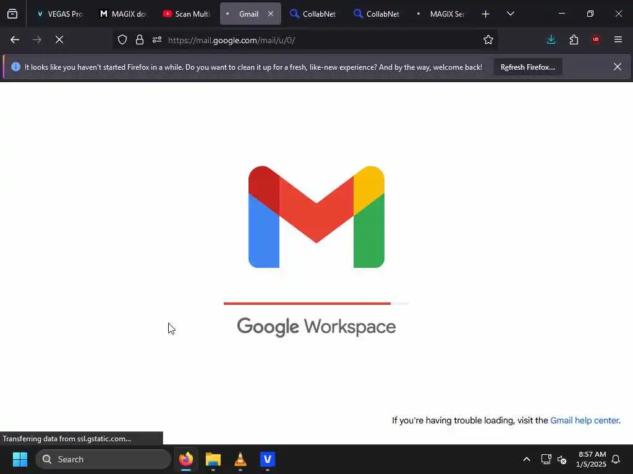The image size is (633, 474).
Task: Open File Explorer from the taskbar
Action: 213,459
